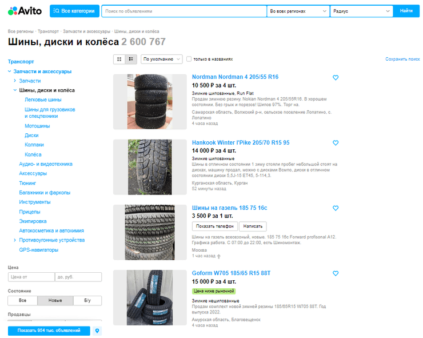
Task: Open the 'Во всех регионах' dropdown
Action: click(x=298, y=11)
